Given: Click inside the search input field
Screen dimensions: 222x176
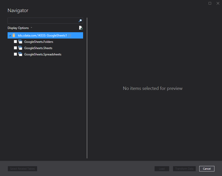Looking at the screenshot, I should (x=43, y=20).
